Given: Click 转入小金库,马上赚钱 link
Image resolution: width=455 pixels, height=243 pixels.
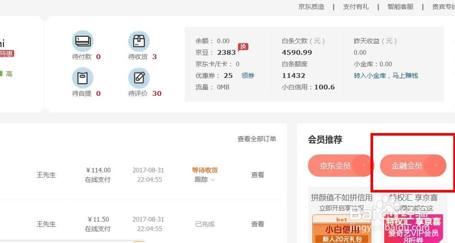Looking at the screenshot, I should 386,75.
